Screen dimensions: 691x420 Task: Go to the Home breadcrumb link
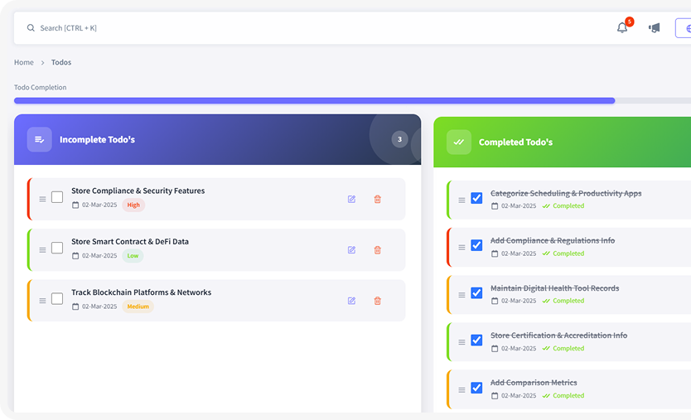24,62
